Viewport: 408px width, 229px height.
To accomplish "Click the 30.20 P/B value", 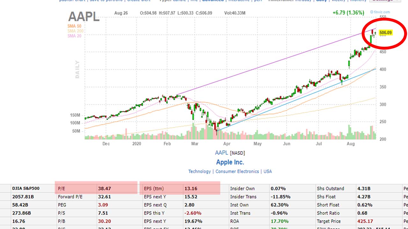I will [x=104, y=221].
